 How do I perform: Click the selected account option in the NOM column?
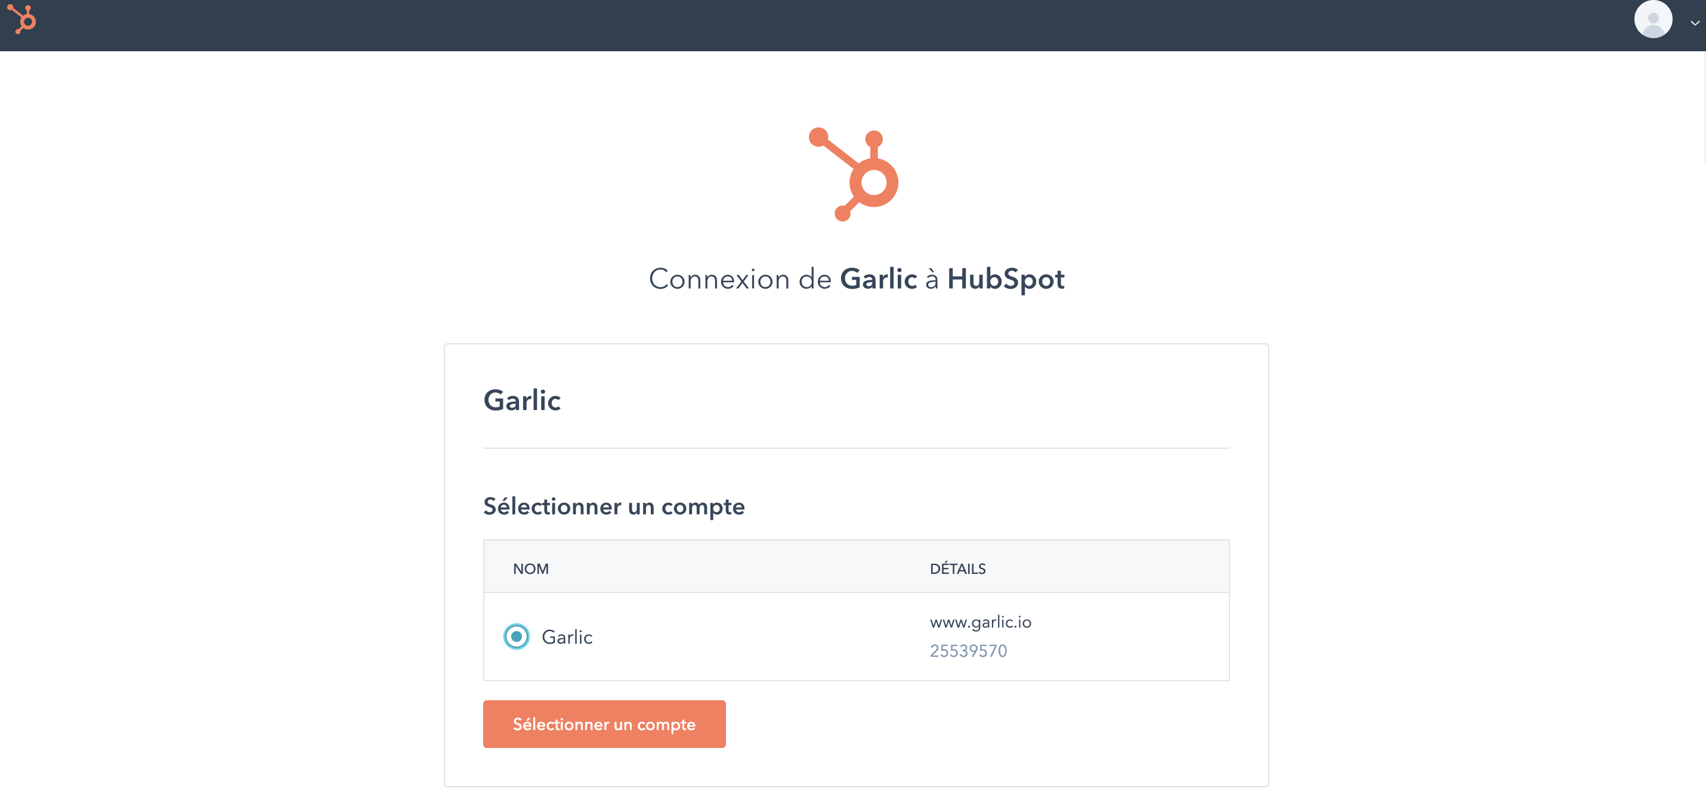pyautogui.click(x=567, y=637)
